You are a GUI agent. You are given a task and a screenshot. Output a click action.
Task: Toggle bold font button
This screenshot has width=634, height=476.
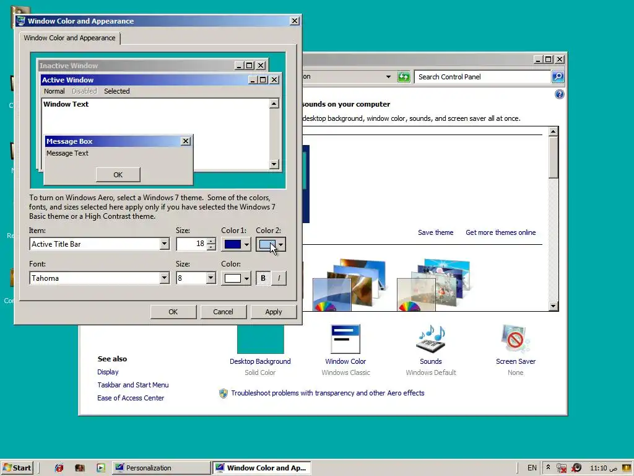click(263, 278)
